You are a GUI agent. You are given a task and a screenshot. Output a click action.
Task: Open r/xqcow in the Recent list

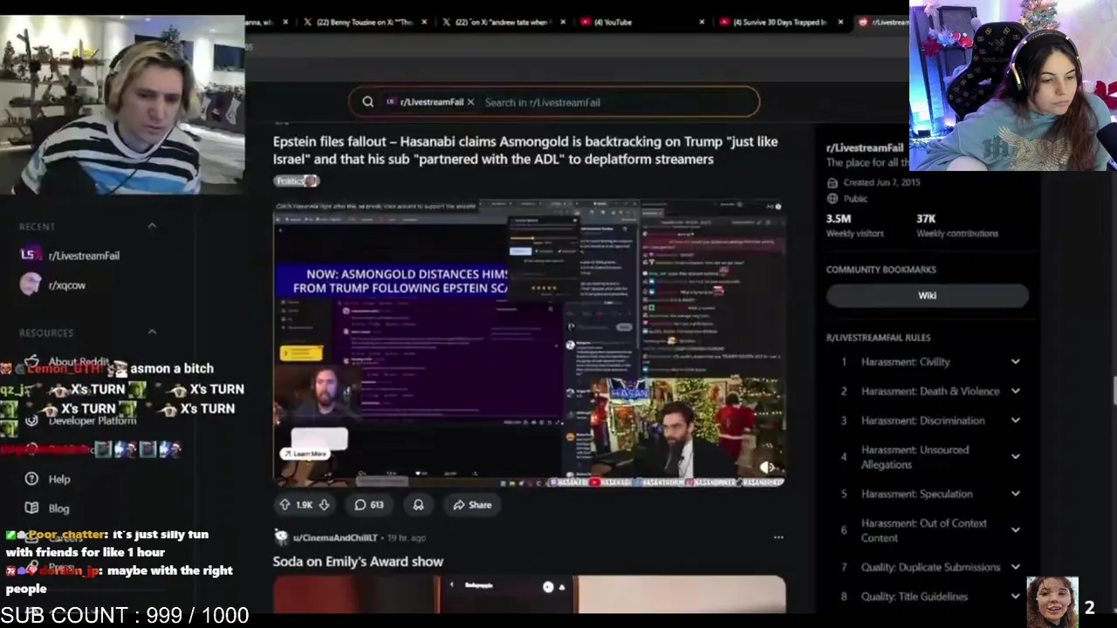click(67, 285)
